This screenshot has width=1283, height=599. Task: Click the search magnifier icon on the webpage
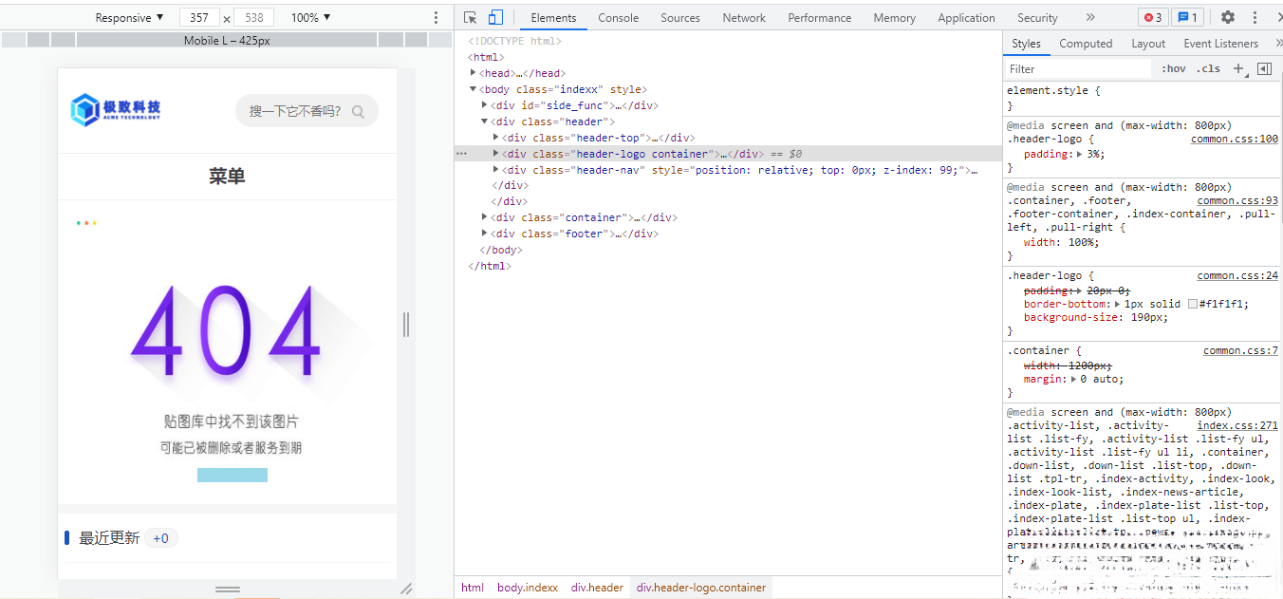(358, 111)
